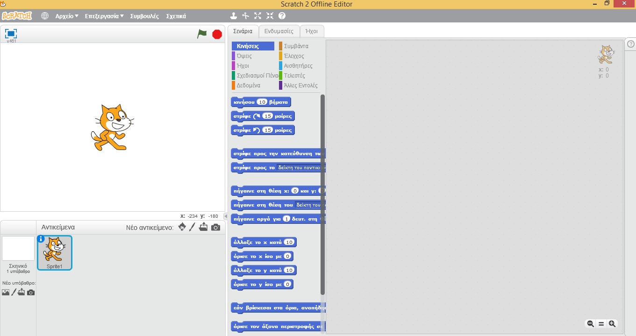
Task: Create new sprite from camera icon
Action: pyautogui.click(x=215, y=227)
